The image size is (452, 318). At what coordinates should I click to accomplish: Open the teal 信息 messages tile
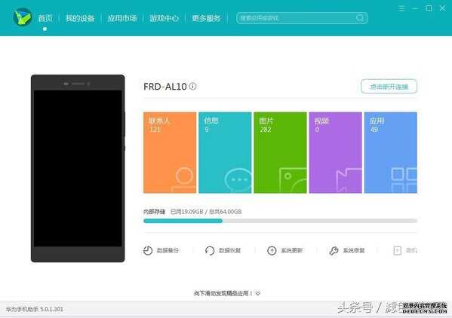[x=225, y=152]
